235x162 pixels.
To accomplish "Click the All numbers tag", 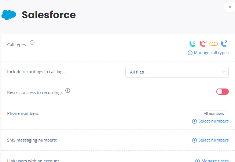I will tap(214, 114).
